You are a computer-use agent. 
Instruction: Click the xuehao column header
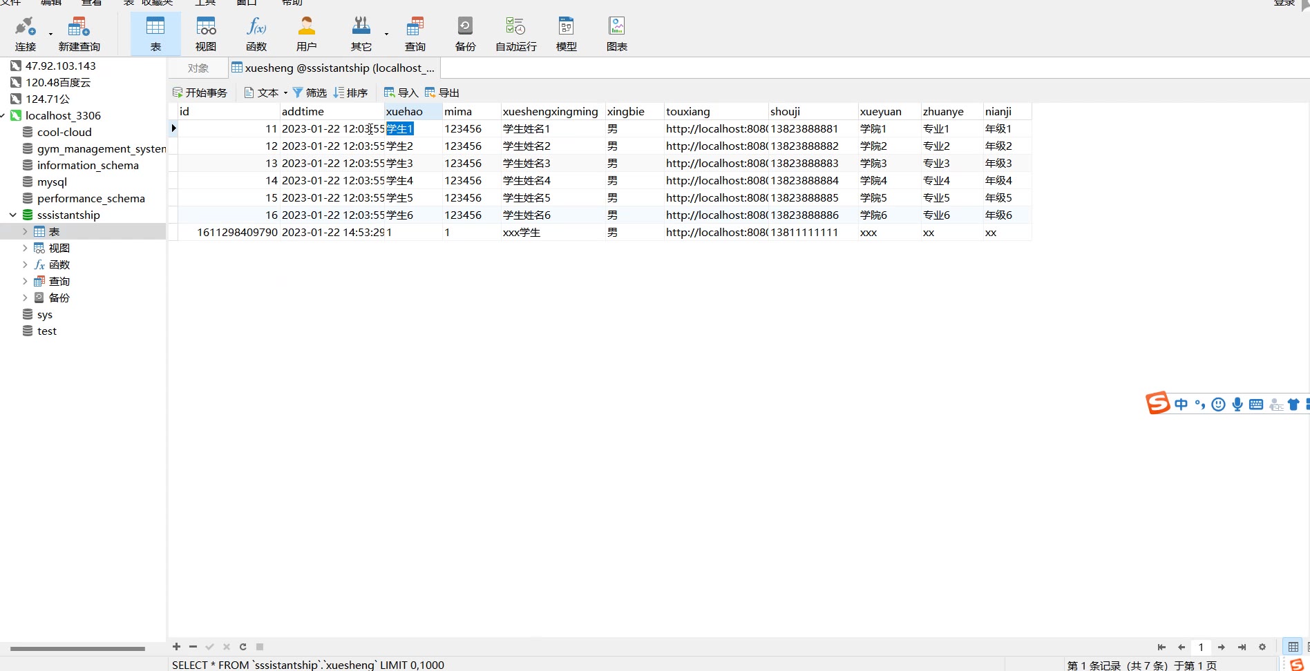[x=413, y=112]
